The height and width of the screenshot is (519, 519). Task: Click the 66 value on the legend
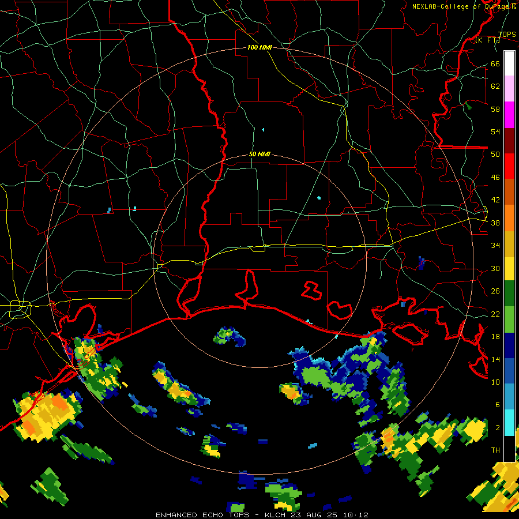[495, 63]
